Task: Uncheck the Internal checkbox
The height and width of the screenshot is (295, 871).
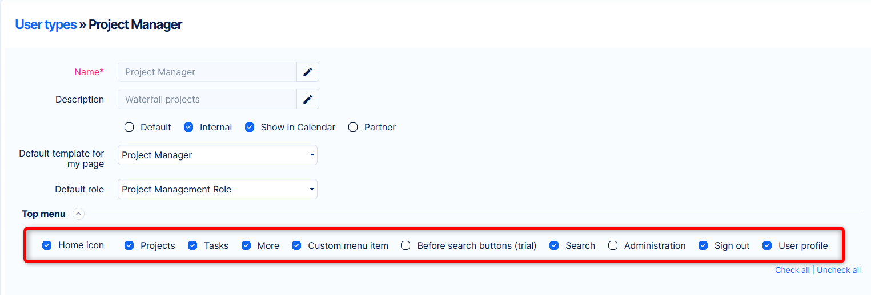Action: tap(188, 127)
